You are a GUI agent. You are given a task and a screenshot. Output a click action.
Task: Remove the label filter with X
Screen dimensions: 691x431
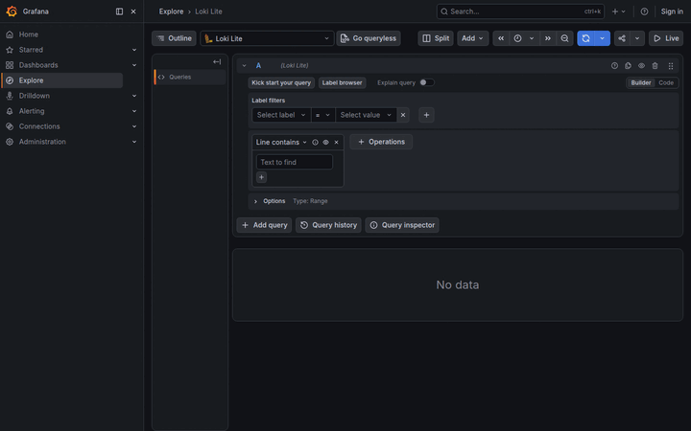403,115
